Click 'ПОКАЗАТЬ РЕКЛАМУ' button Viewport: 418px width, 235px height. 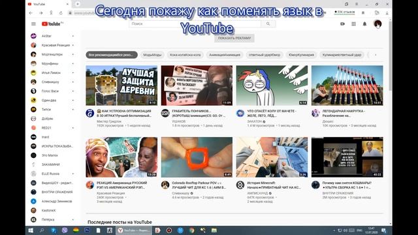click(234, 38)
